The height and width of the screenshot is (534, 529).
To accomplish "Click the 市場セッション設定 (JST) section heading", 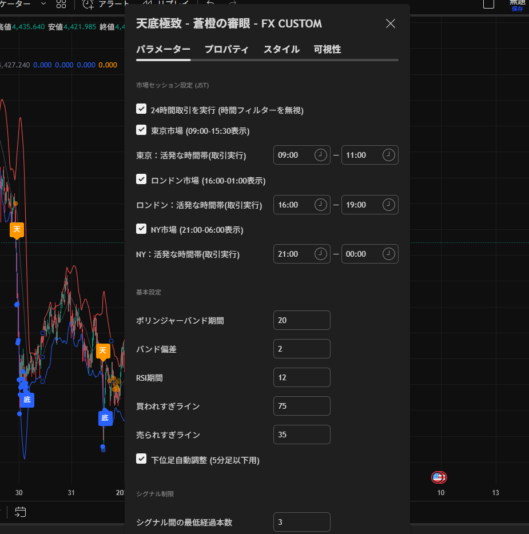I will pyautogui.click(x=172, y=85).
